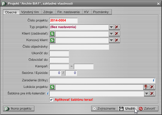Switch to the Obecné tab

coord(11,12)
